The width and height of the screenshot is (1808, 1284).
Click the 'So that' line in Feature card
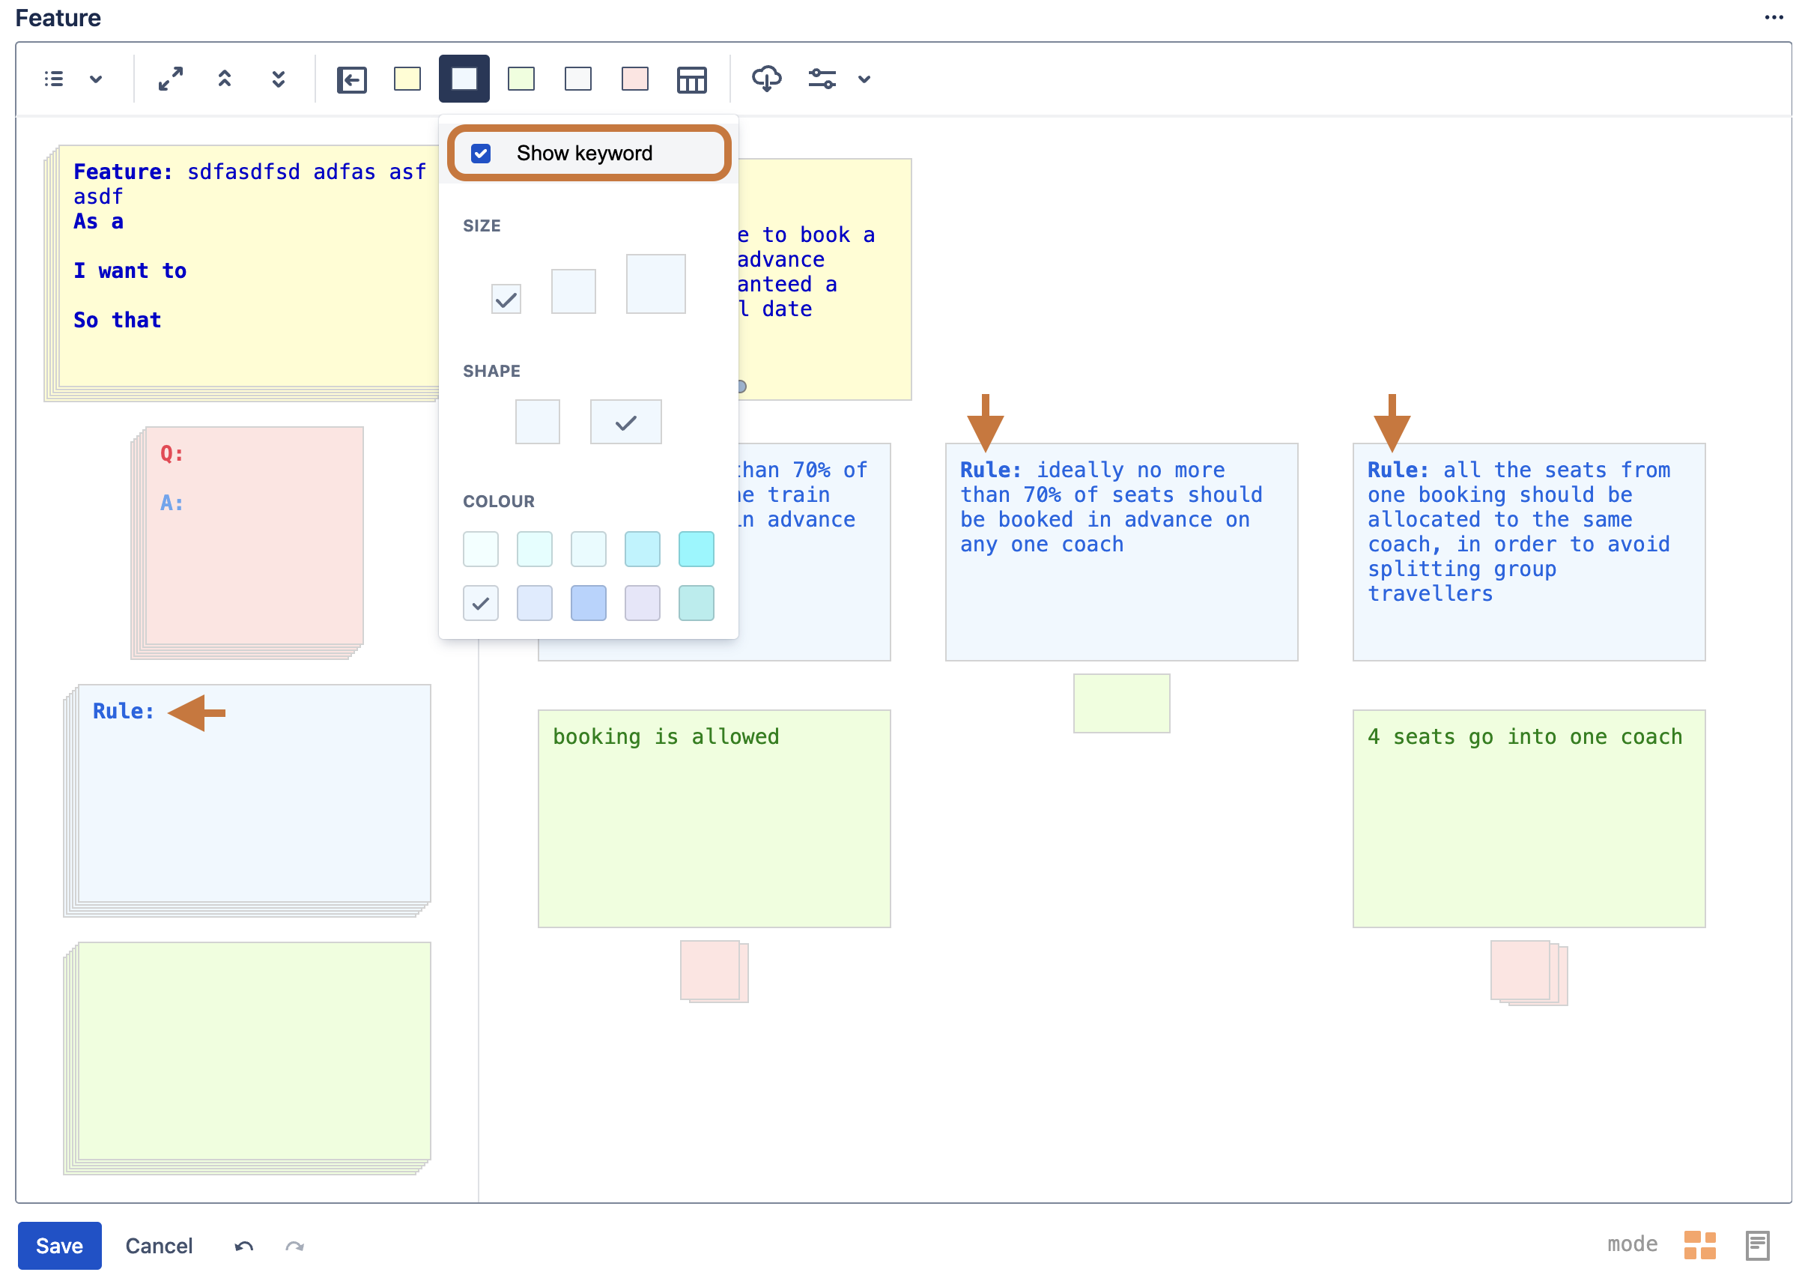[117, 320]
